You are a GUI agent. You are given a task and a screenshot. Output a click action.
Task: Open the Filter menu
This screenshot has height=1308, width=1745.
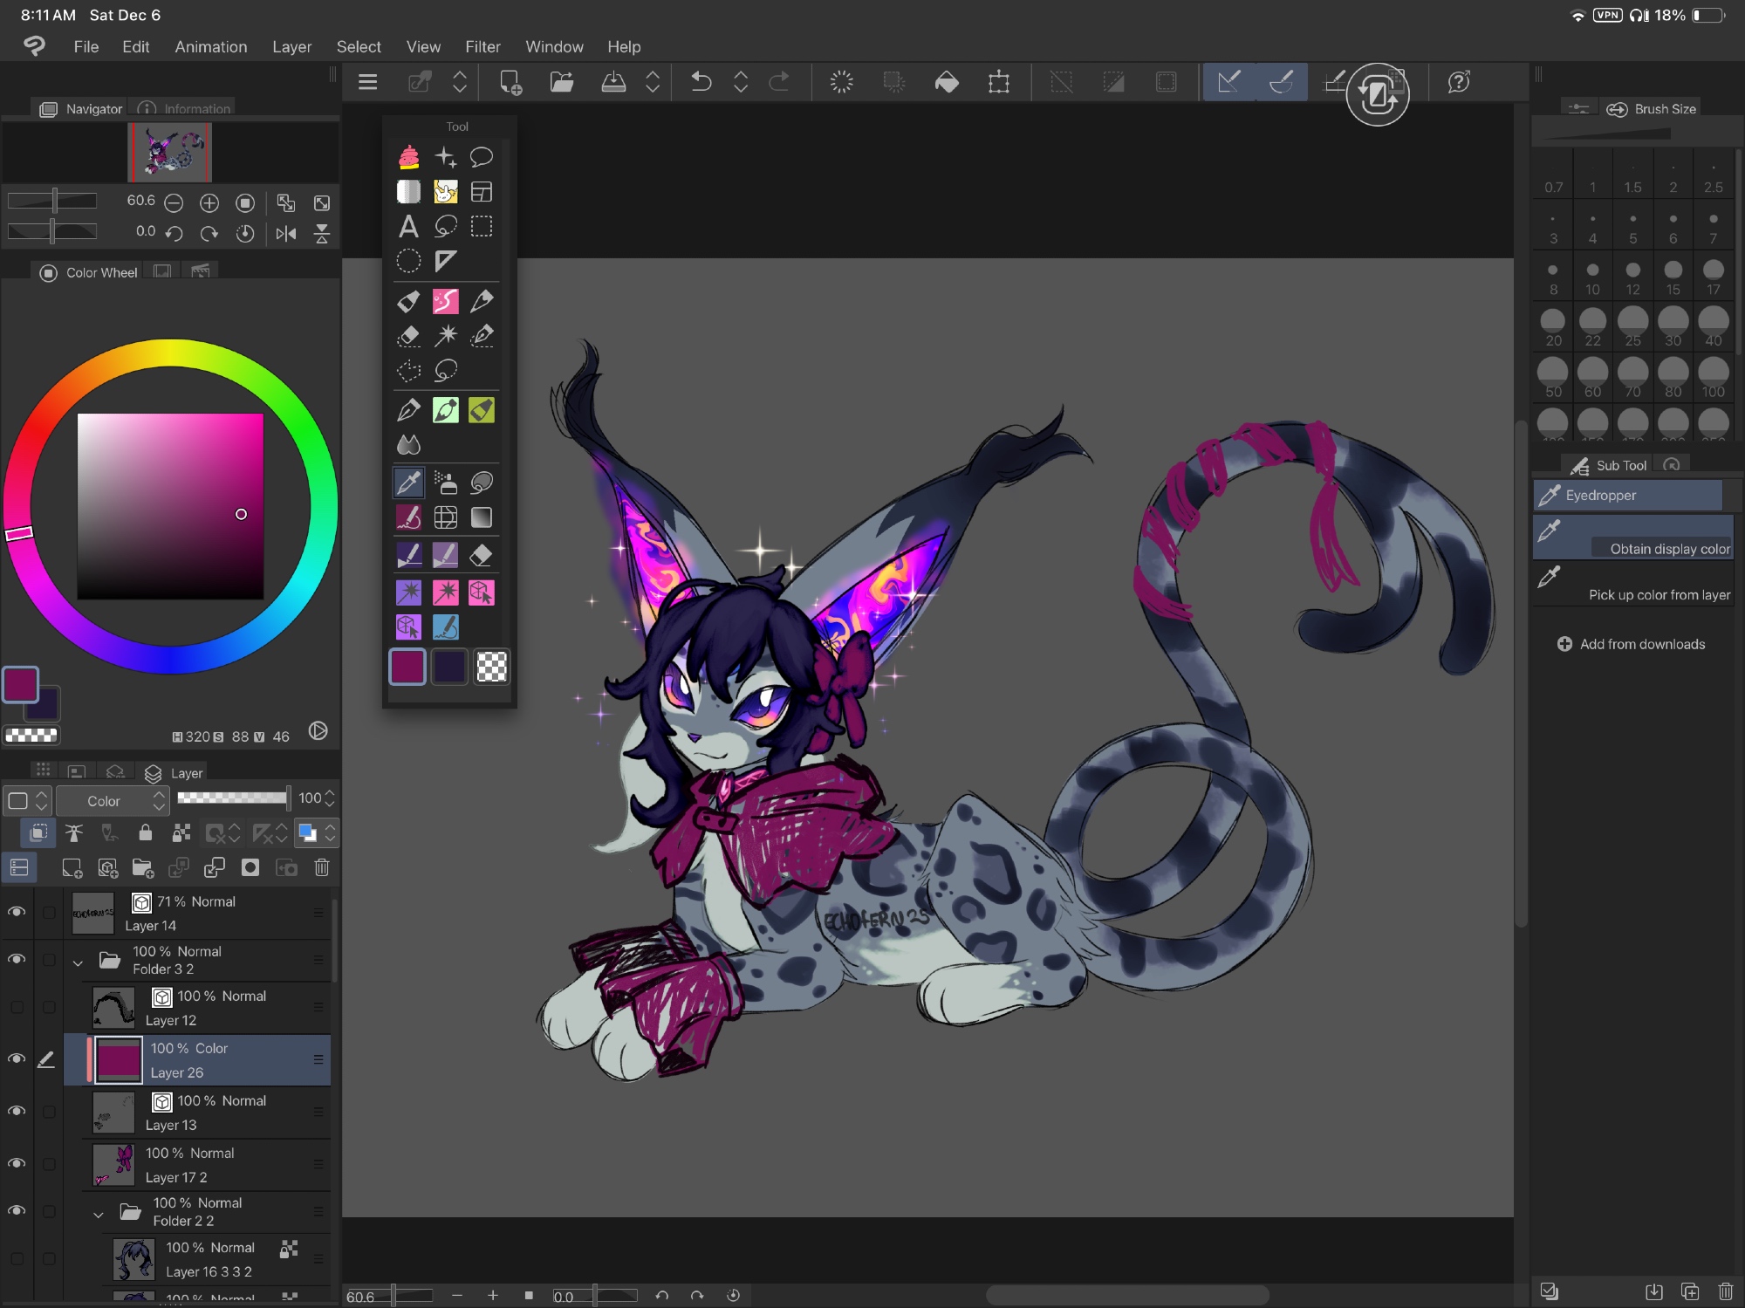[482, 47]
